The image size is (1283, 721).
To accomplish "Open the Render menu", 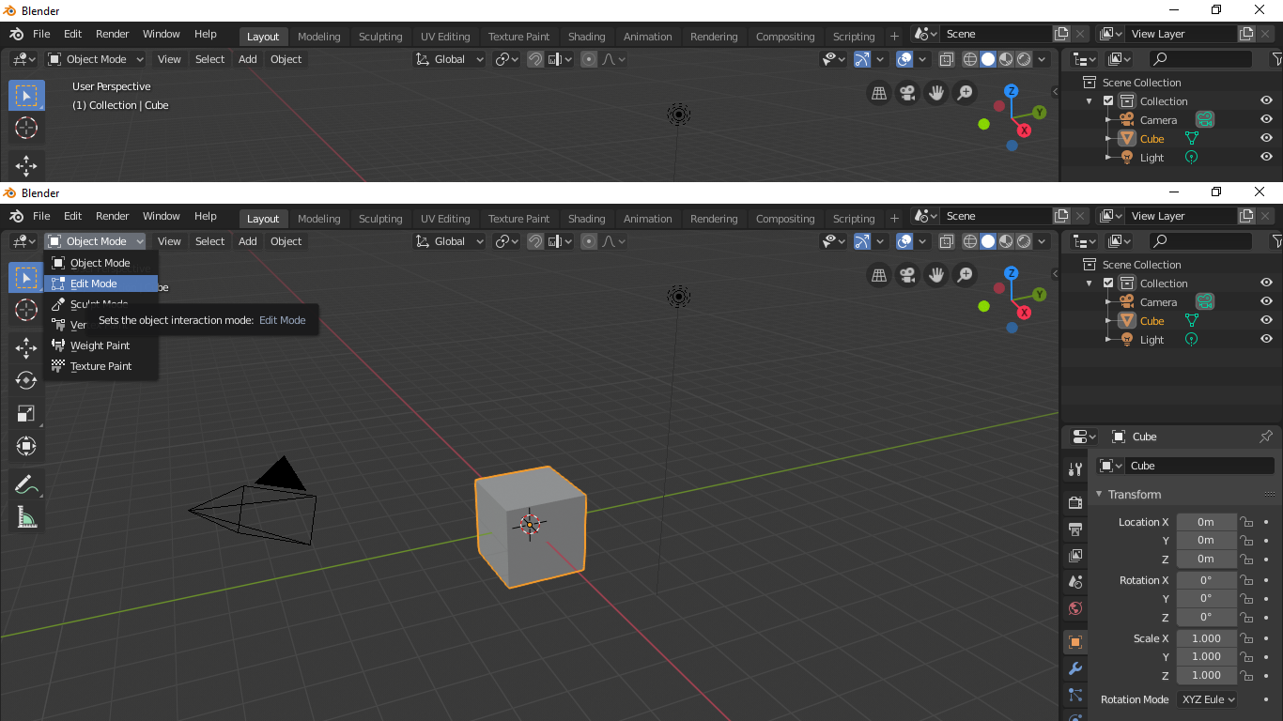I will (112, 216).
